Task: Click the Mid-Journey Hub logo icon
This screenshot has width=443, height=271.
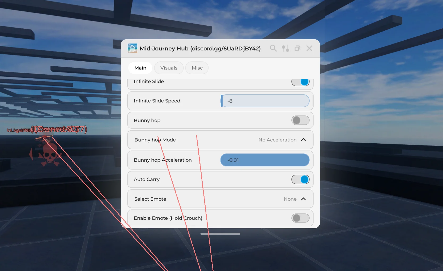Action: (132, 48)
